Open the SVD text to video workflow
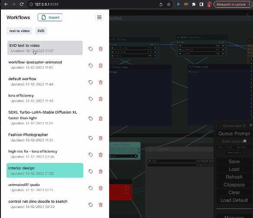The image size is (253, 218). 45,48
